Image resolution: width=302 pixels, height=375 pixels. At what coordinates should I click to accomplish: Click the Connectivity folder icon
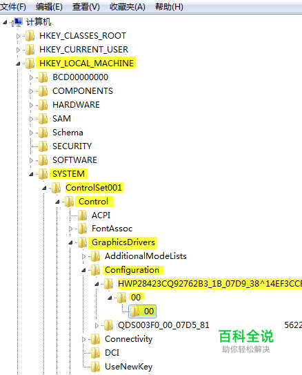(x=96, y=339)
